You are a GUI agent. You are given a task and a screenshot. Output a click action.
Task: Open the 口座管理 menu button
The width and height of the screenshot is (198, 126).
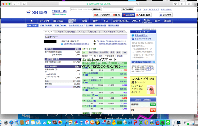[x=129, y=15]
